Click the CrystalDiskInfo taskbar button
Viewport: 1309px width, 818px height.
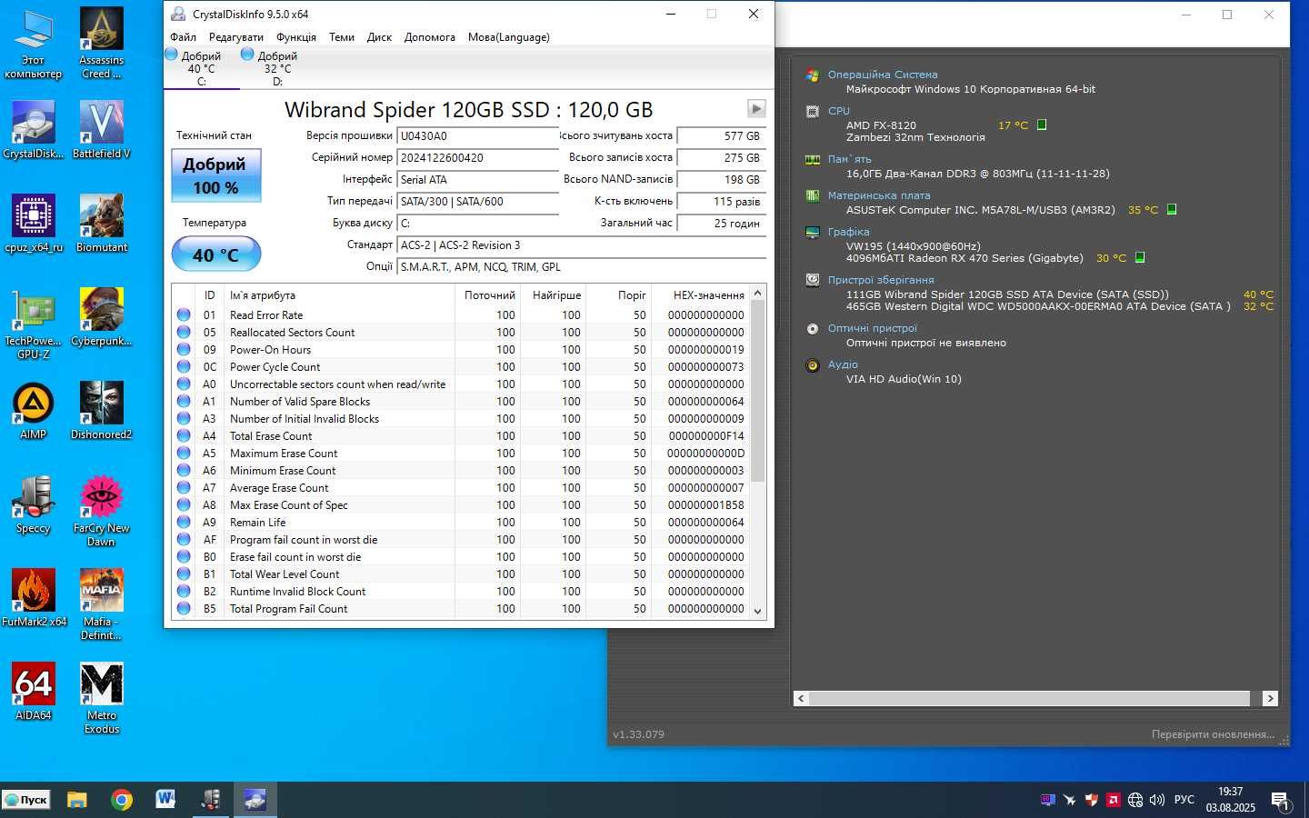[x=255, y=800]
